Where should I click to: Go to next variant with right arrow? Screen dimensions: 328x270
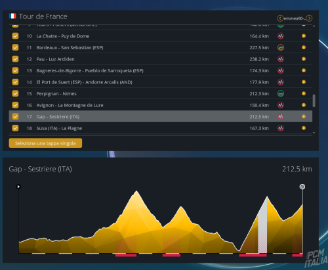[x=309, y=18]
